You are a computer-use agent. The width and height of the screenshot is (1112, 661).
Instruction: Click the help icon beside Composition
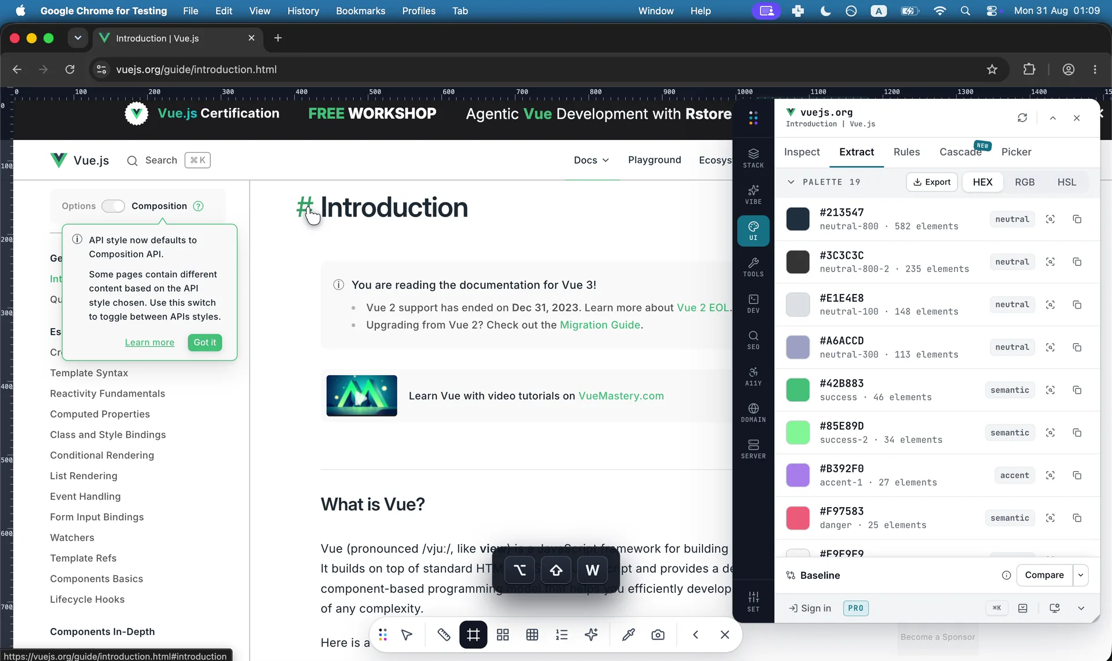coord(198,206)
